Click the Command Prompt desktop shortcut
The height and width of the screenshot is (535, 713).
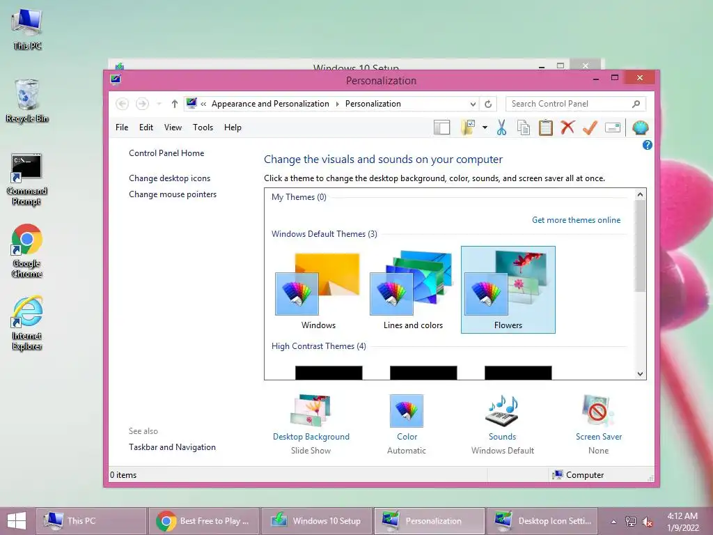point(27,180)
